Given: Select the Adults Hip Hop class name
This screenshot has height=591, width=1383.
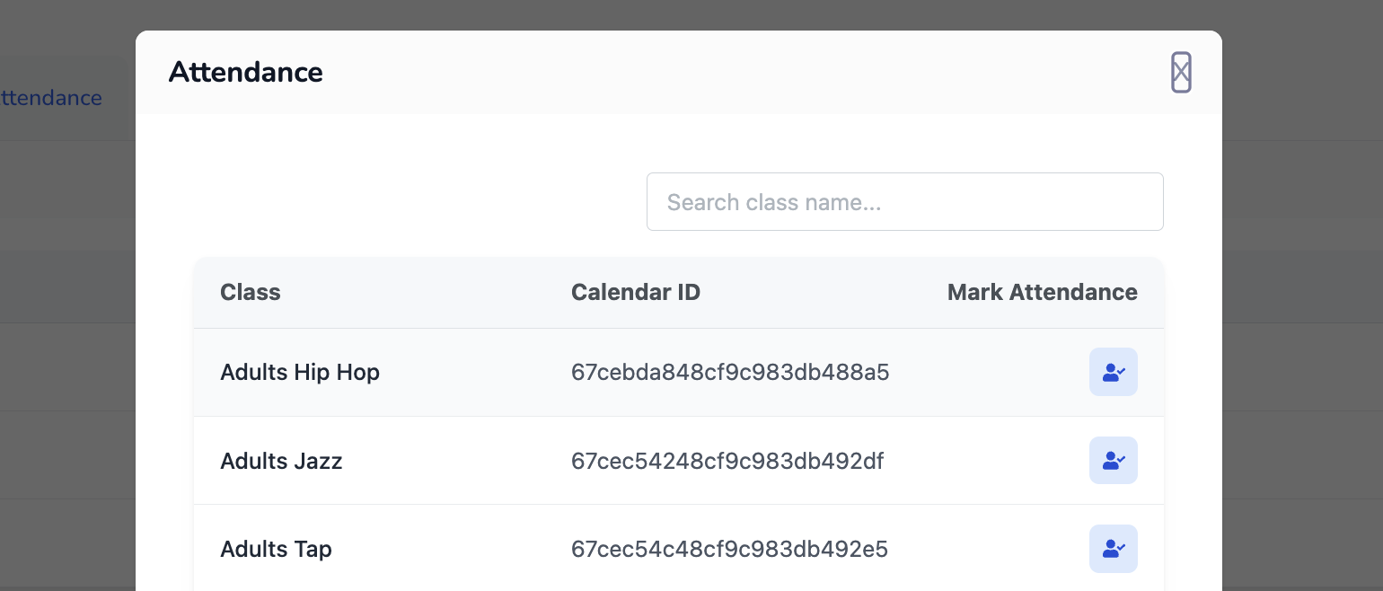Looking at the screenshot, I should tap(300, 372).
